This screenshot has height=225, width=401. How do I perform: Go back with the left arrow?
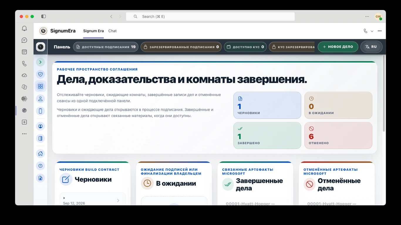(x=111, y=16)
